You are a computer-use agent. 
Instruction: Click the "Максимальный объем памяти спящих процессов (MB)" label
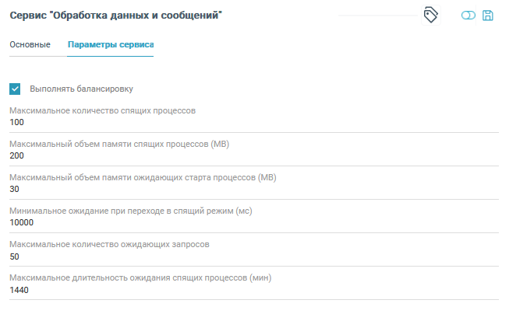click(x=119, y=144)
